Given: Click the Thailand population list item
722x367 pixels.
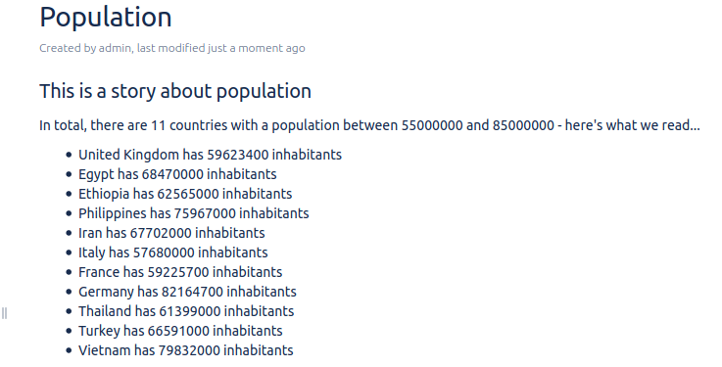Looking at the screenshot, I should (x=186, y=311).
